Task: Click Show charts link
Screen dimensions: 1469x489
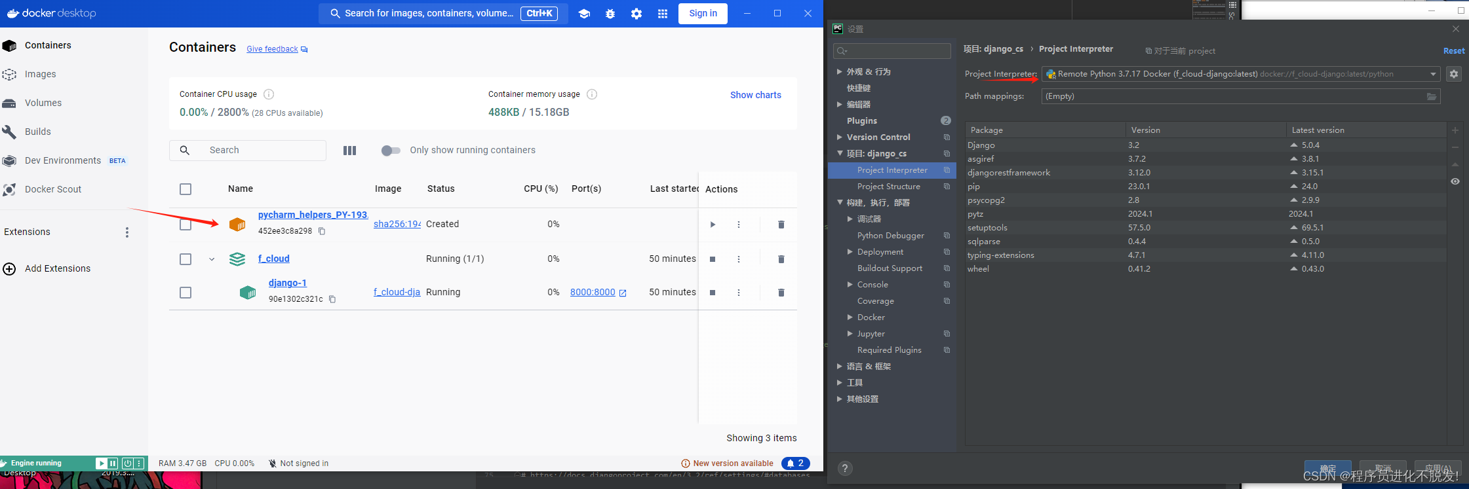Action: tap(756, 95)
